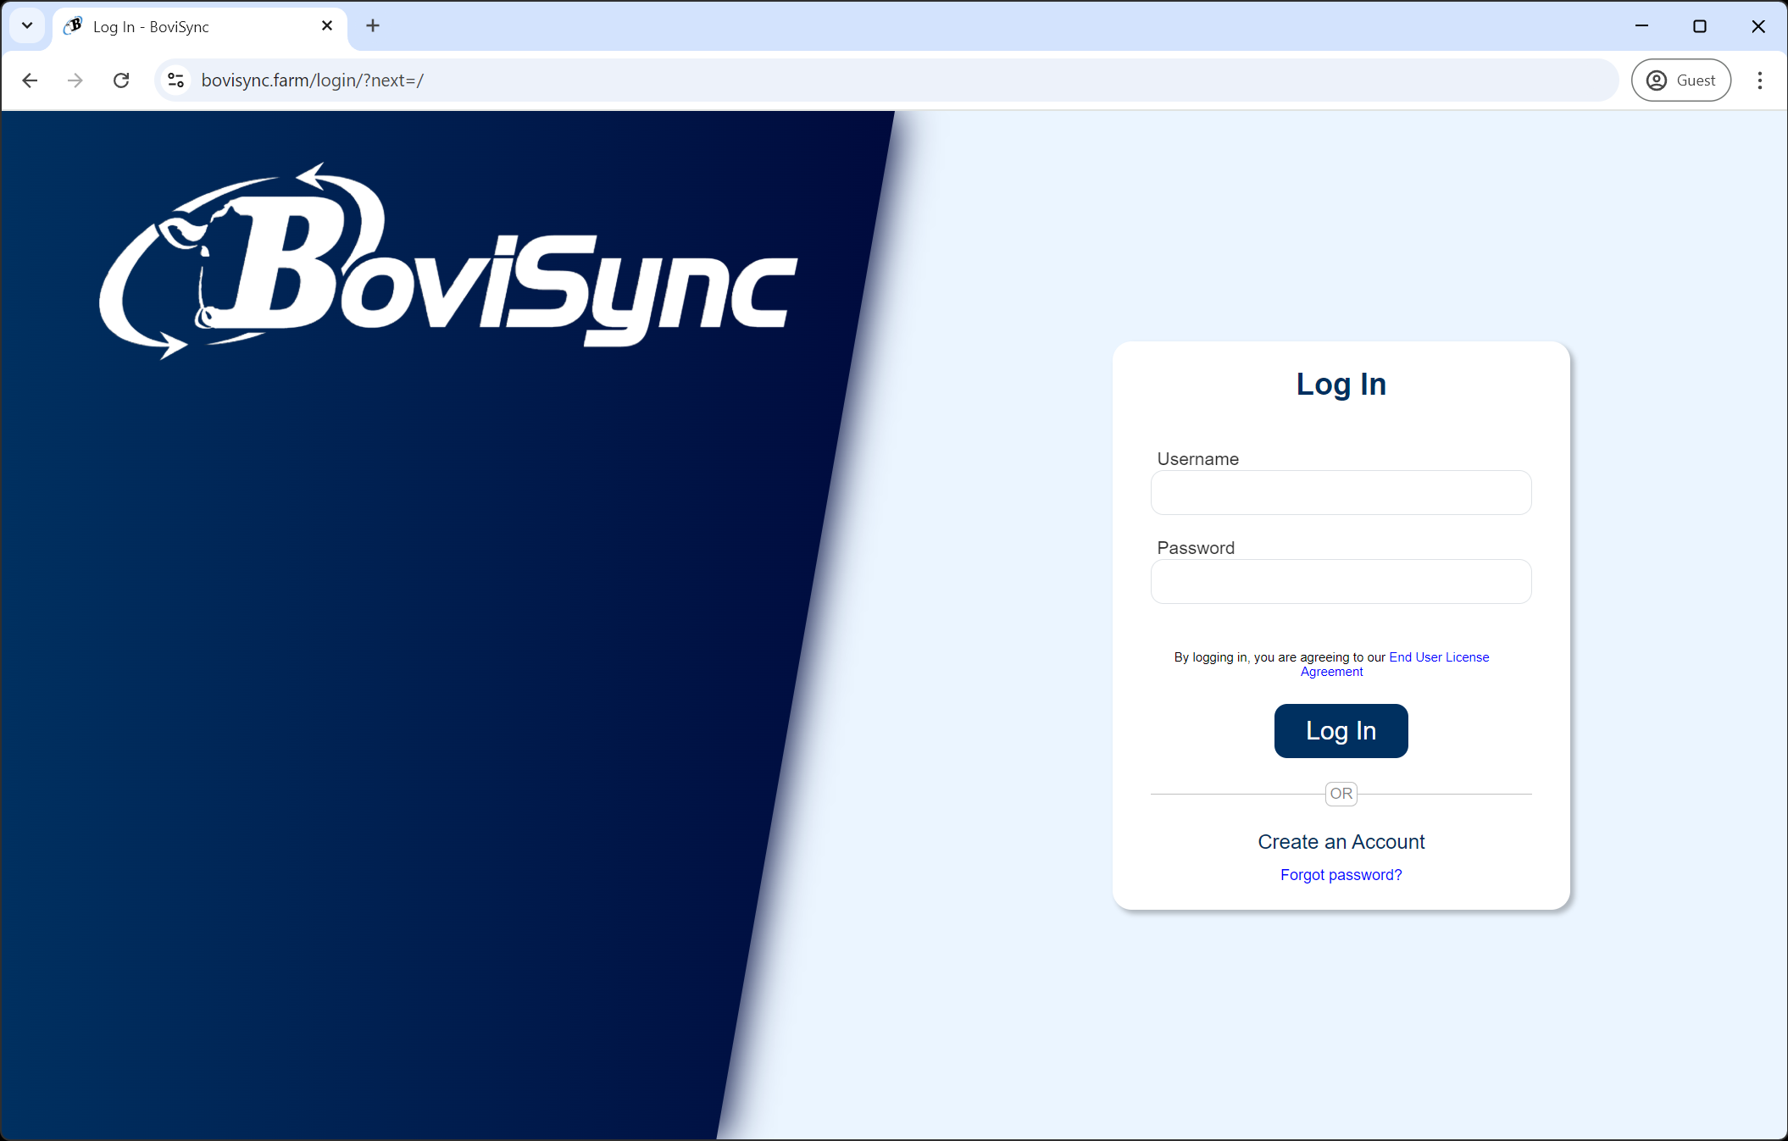Image resolution: width=1788 pixels, height=1141 pixels.
Task: Maximize the browser window
Action: pyautogui.click(x=1699, y=26)
